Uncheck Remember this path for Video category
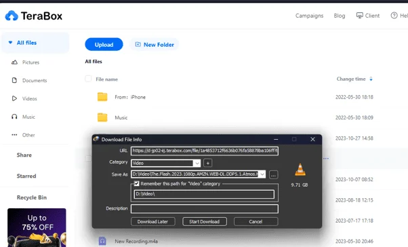The height and width of the screenshot is (247, 408). (x=136, y=184)
